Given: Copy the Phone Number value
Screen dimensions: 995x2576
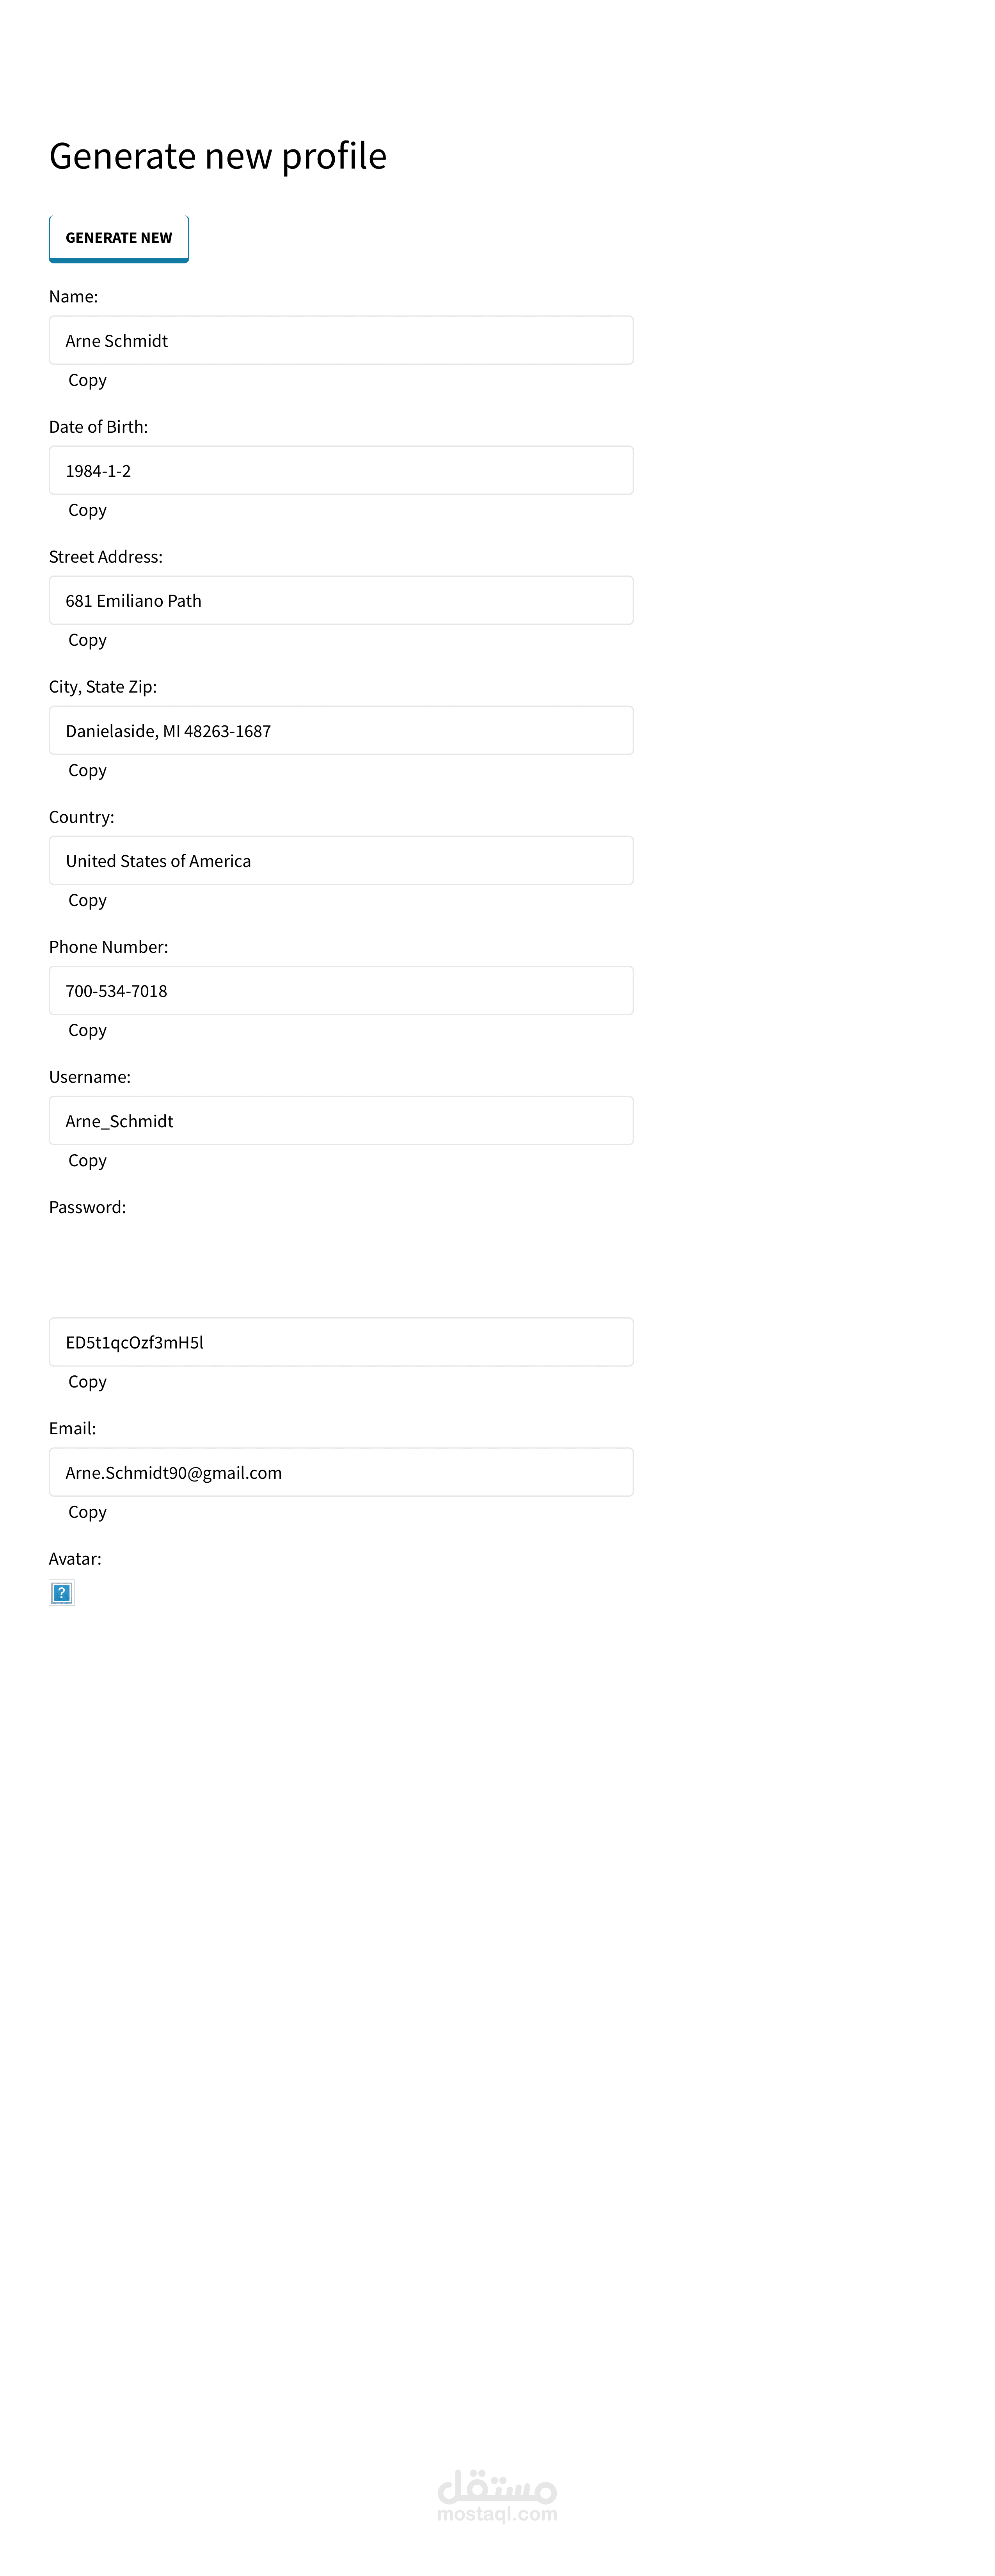Looking at the screenshot, I should pos(87,1030).
